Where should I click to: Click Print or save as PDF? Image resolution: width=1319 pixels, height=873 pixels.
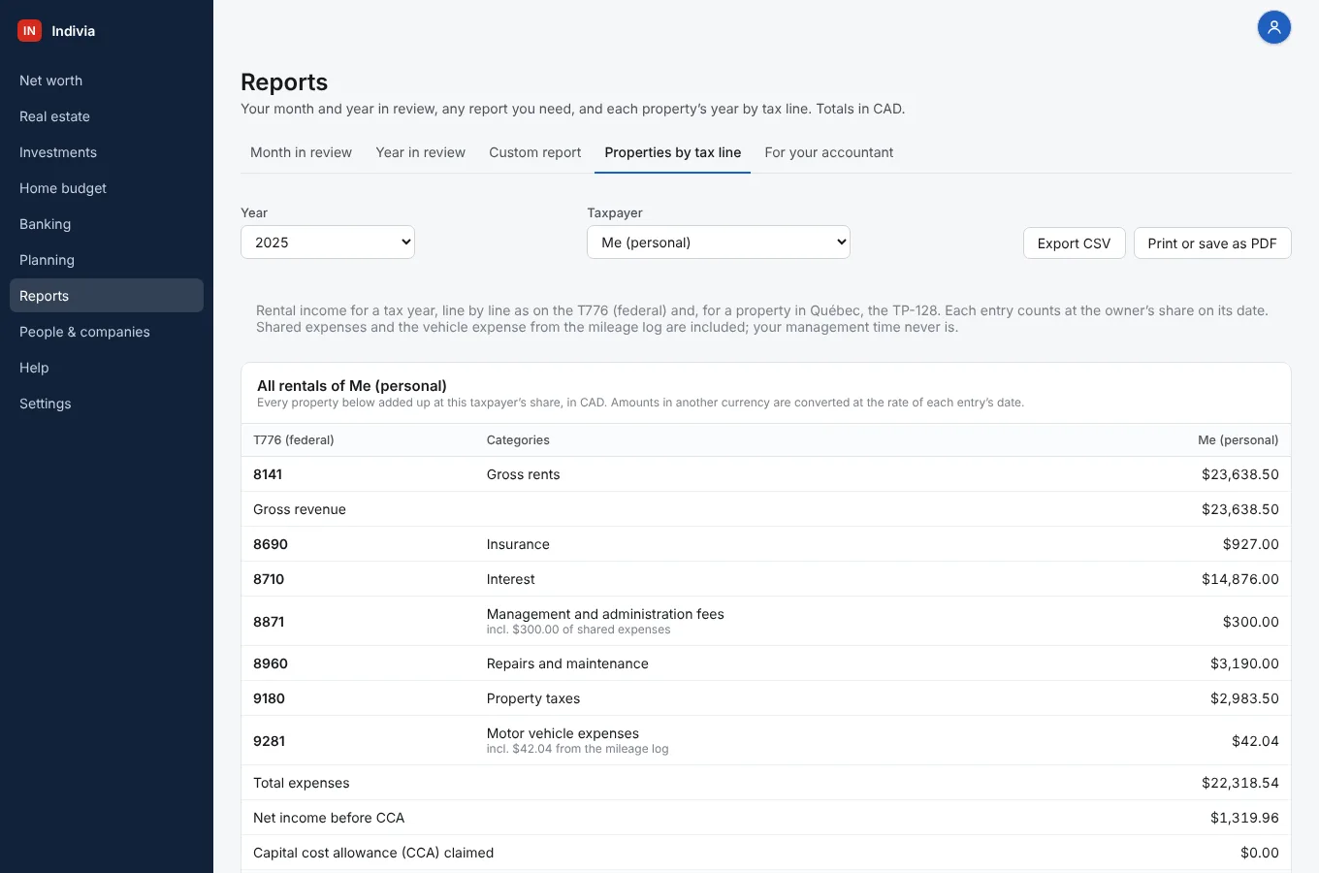pos(1212,243)
